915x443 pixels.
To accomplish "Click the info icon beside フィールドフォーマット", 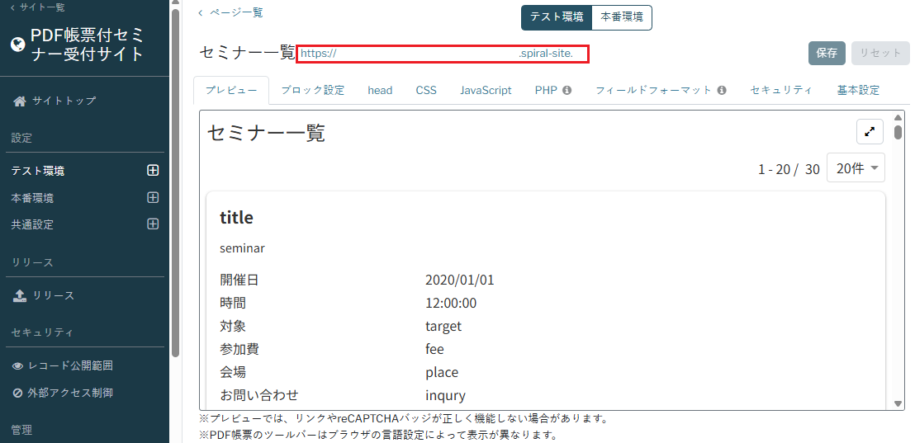I will (721, 91).
